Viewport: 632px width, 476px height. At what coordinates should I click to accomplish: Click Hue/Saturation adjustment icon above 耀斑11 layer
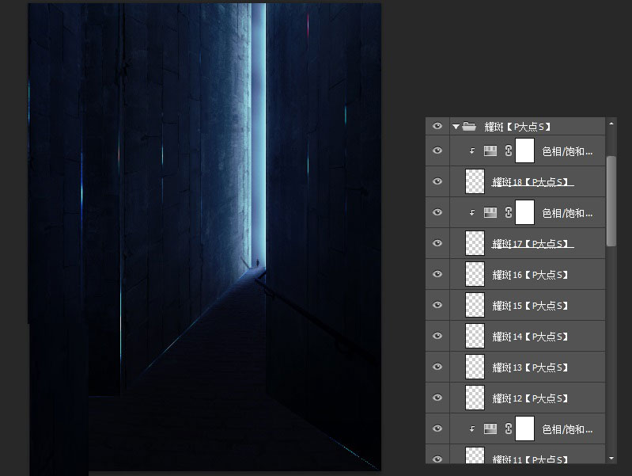(x=490, y=428)
